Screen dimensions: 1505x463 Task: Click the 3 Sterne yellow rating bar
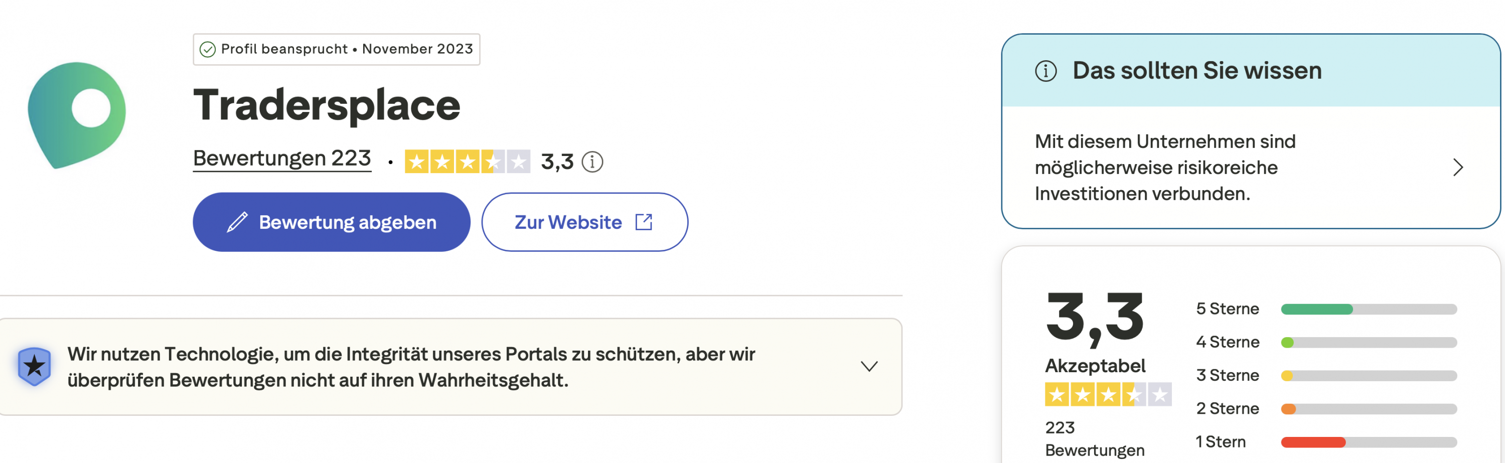[1368, 375]
